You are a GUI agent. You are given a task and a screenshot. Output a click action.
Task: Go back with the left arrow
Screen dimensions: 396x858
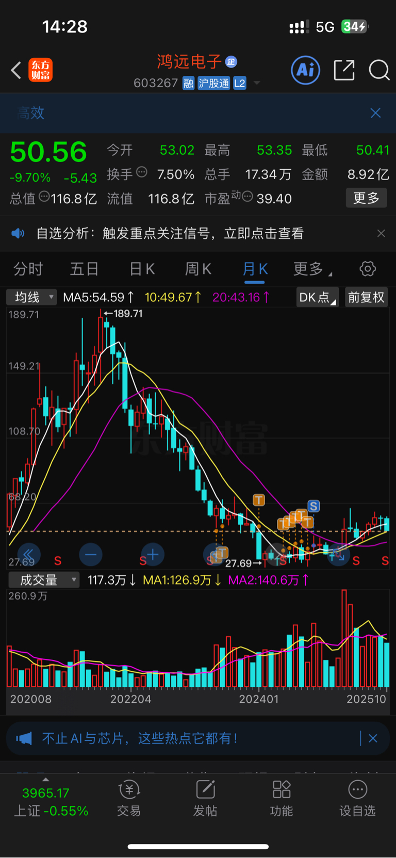[16, 70]
